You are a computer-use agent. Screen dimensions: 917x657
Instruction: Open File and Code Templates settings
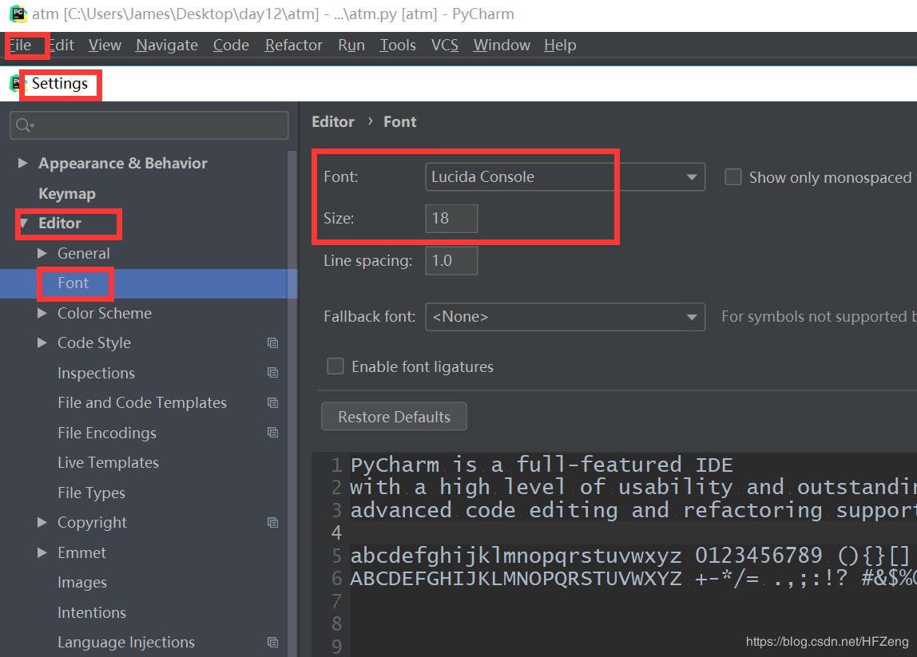pos(142,402)
